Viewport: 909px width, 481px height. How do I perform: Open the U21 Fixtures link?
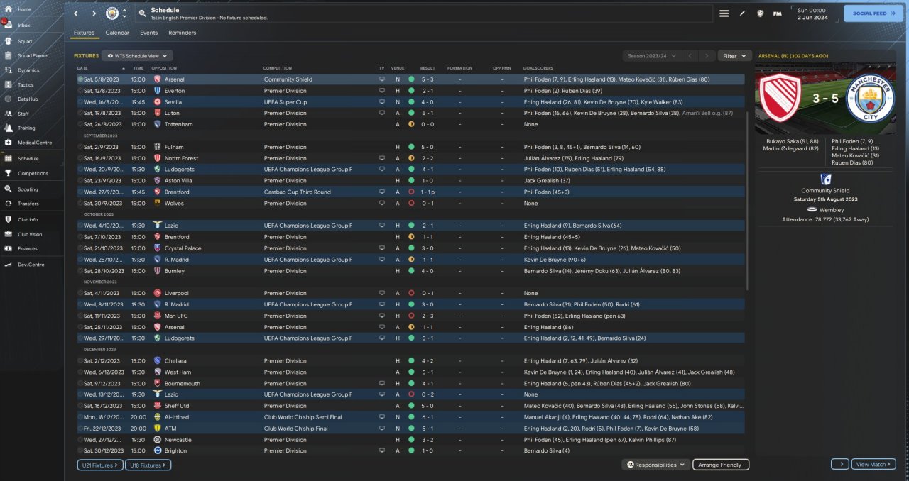(99, 465)
